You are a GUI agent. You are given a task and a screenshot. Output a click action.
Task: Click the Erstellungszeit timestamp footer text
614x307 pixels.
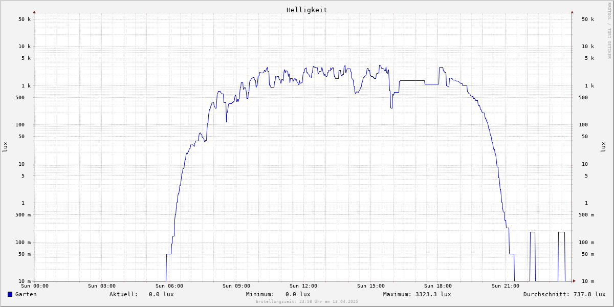tap(307, 301)
